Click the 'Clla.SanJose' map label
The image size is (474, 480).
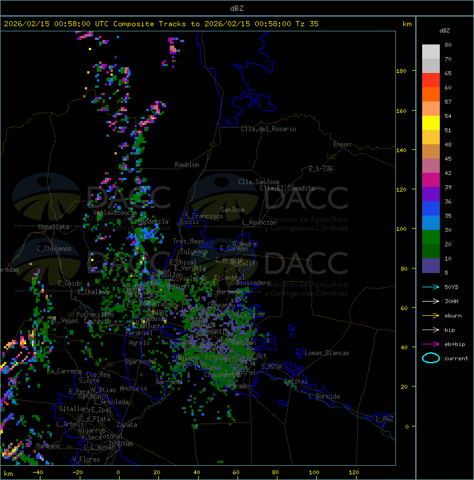(259, 182)
